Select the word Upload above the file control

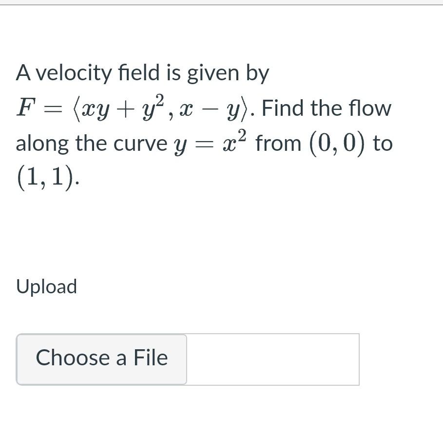point(46,287)
